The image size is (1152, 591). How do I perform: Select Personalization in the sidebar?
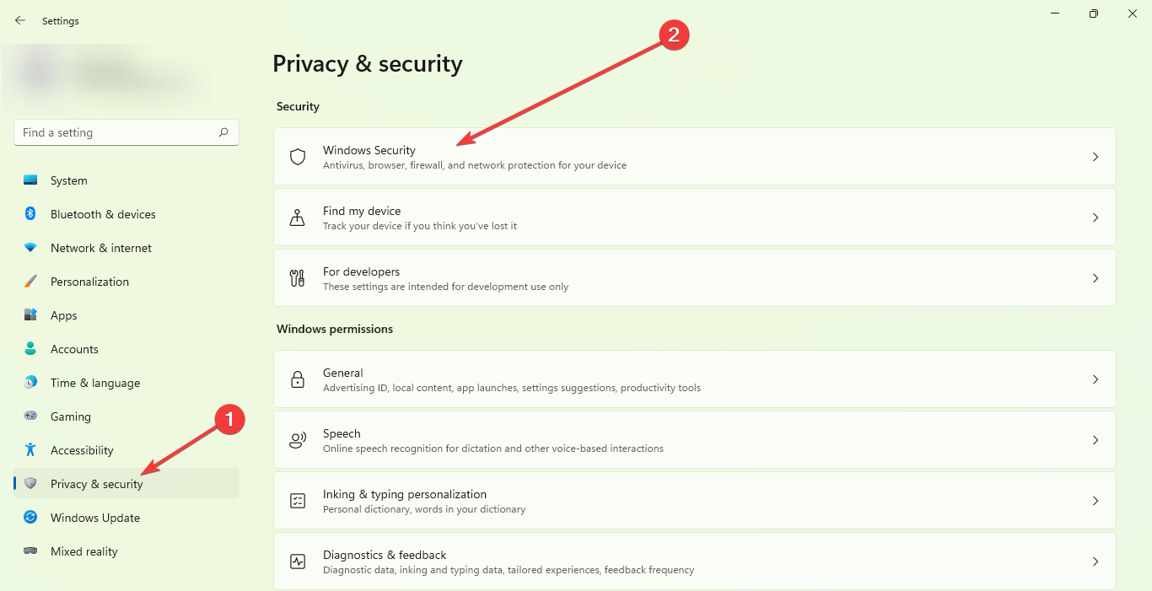click(x=89, y=282)
